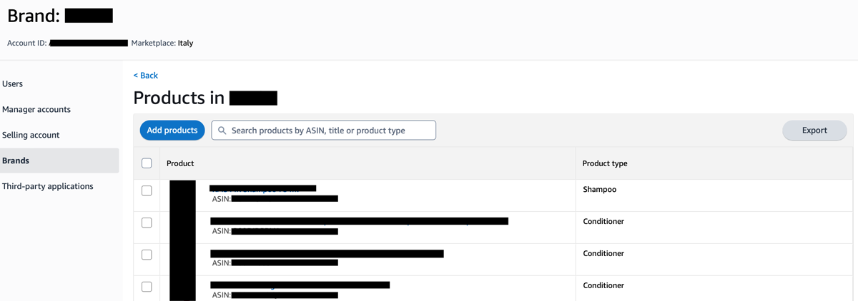Click the Add products button
The width and height of the screenshot is (858, 301).
coord(172,131)
